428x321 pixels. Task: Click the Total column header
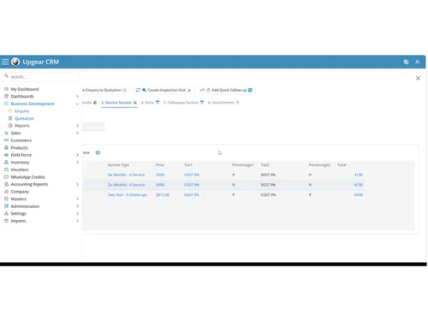point(342,165)
